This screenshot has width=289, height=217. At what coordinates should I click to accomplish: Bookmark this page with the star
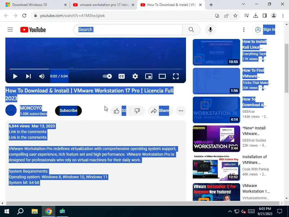pyautogui.click(x=235, y=16)
